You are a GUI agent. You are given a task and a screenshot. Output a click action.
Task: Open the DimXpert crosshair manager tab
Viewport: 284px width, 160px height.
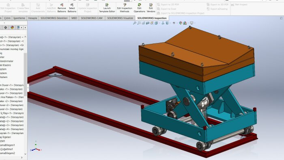click(6, 28)
